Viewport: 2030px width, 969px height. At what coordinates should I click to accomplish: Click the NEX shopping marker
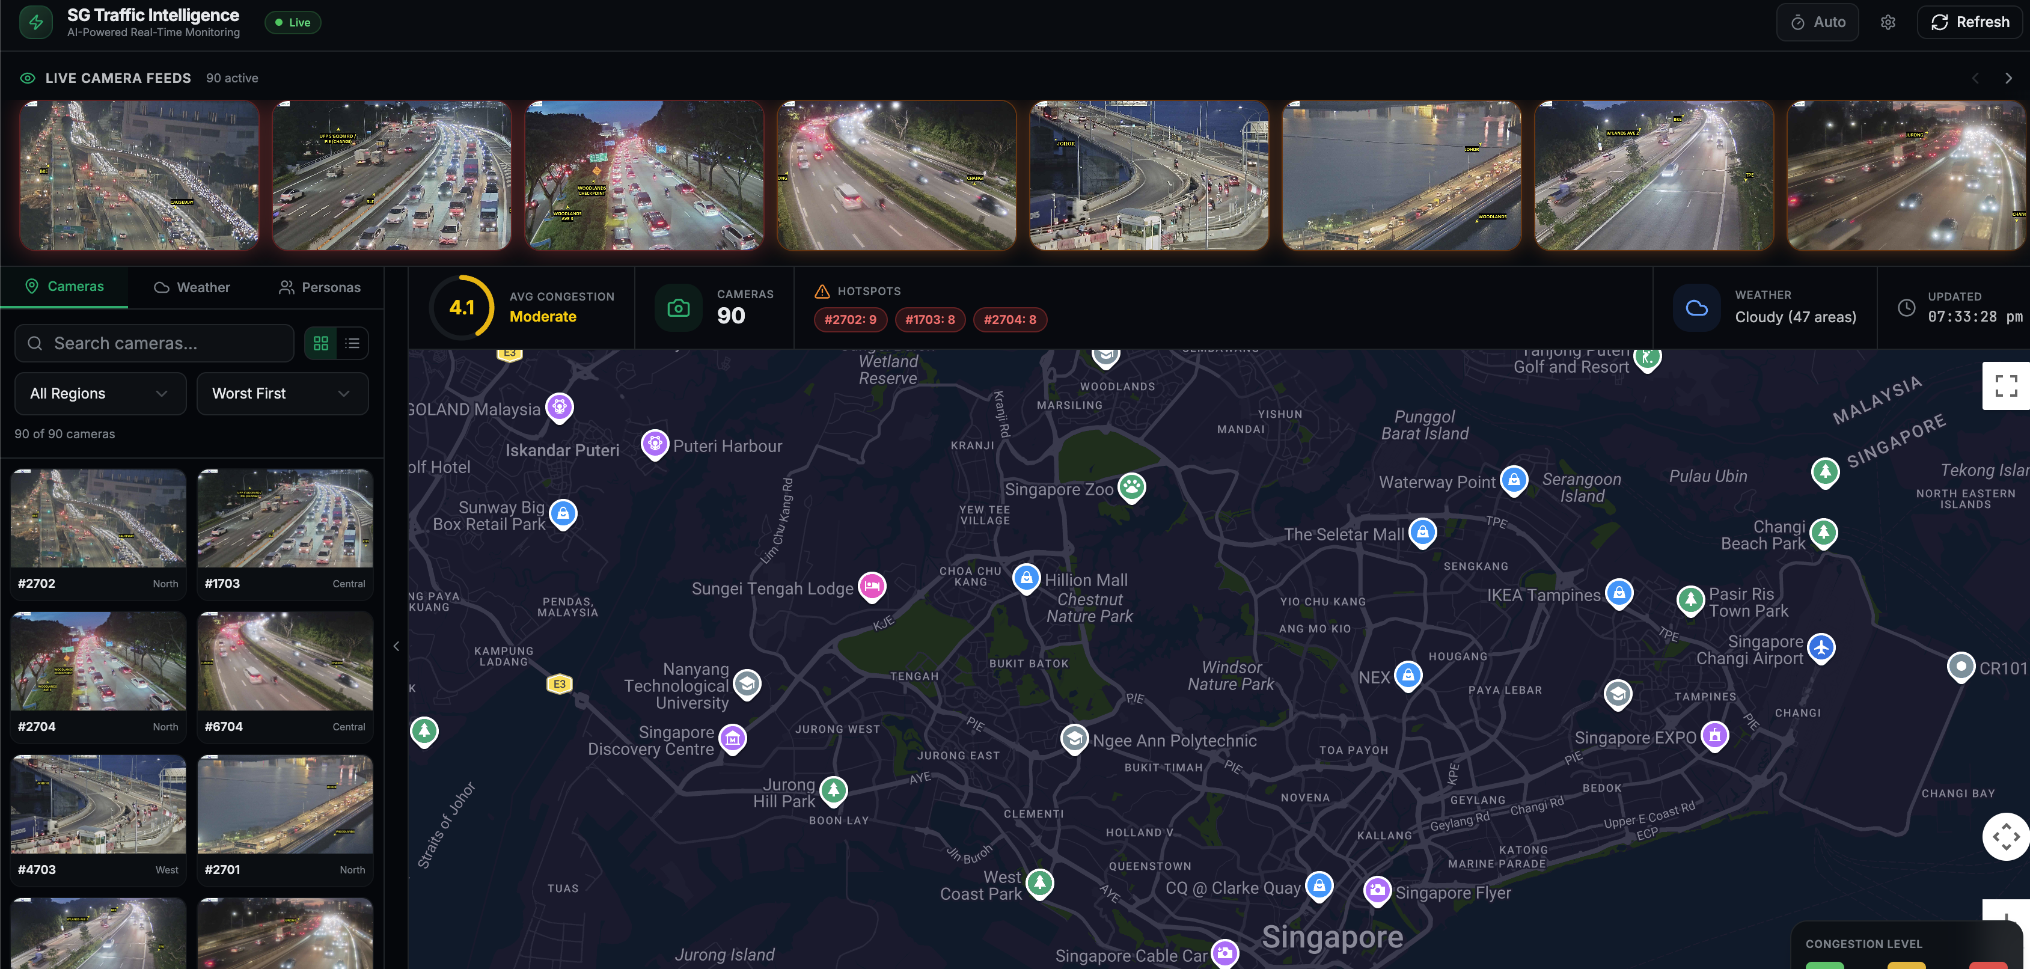coord(1408,675)
